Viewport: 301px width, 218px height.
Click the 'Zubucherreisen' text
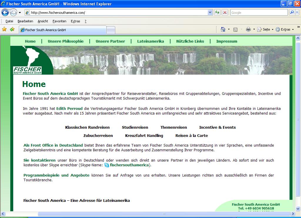[x=98, y=136]
